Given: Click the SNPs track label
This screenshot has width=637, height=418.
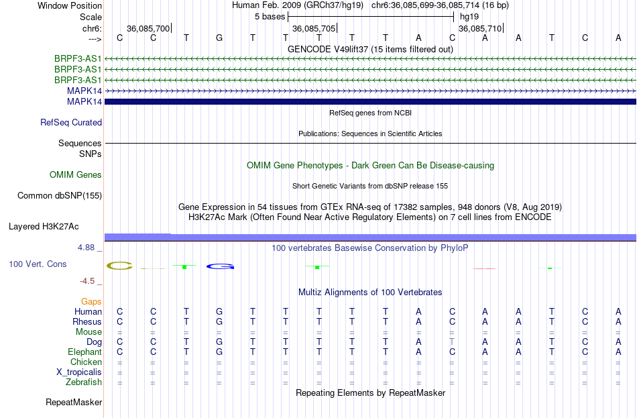Looking at the screenshot, I should tap(91, 154).
